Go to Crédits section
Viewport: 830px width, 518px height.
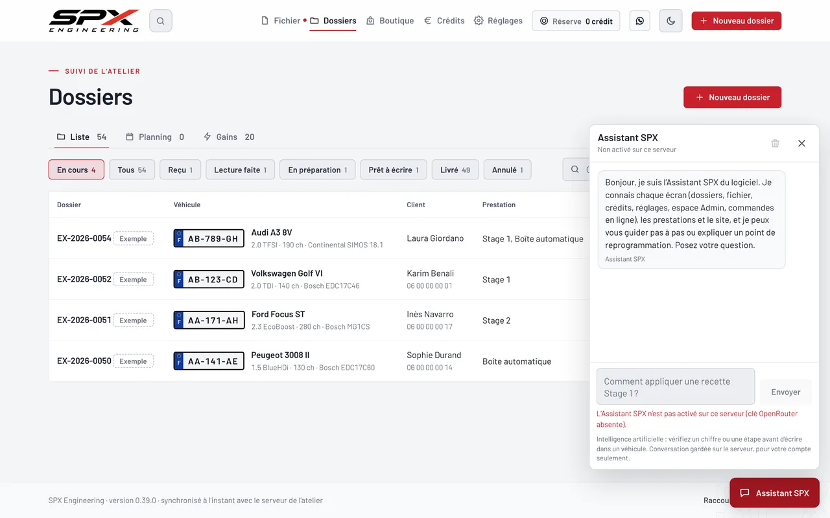[444, 21]
